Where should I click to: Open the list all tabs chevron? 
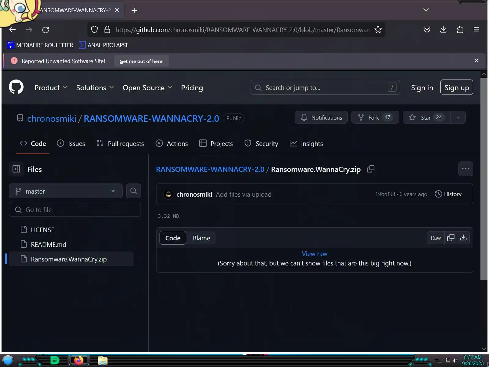426,10
